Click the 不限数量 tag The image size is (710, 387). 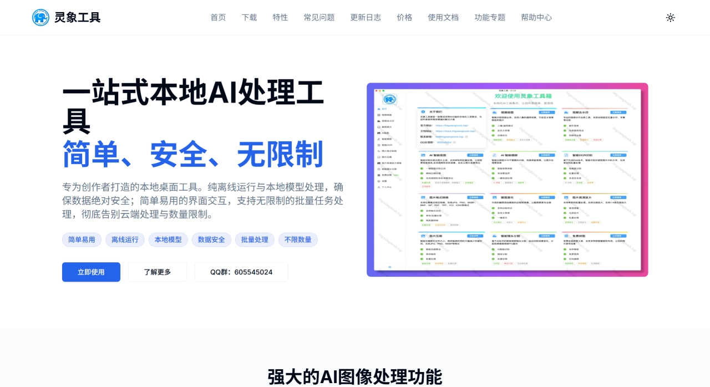click(x=298, y=240)
